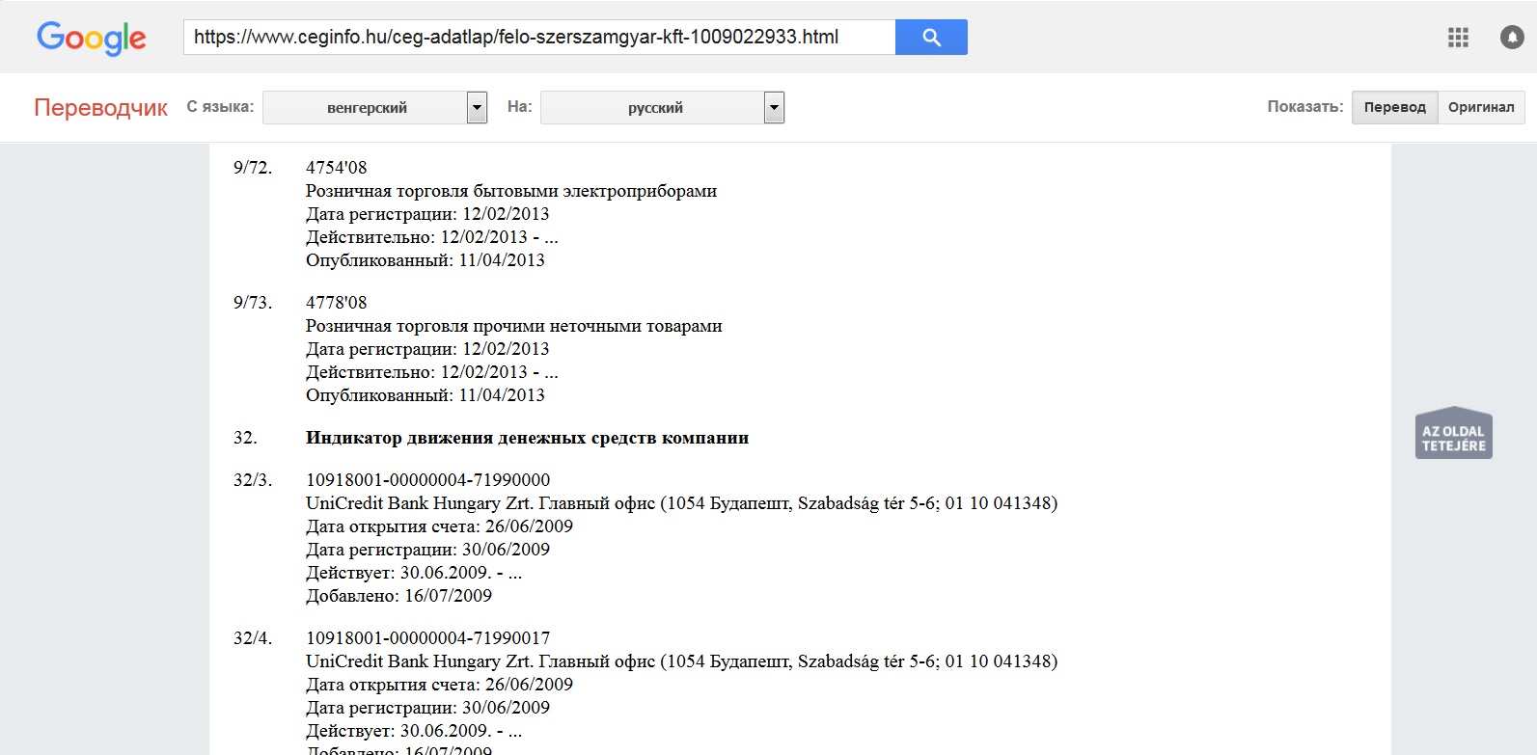Click the 'UniCredit Bank Hungary Zrt.' line under 32/3
The height and width of the screenshot is (755, 1537).
click(x=681, y=503)
